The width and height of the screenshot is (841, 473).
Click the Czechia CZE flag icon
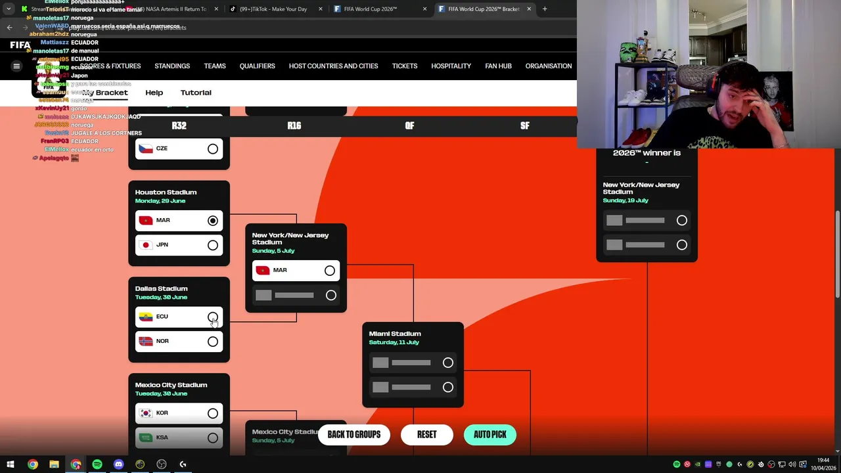tap(145, 149)
